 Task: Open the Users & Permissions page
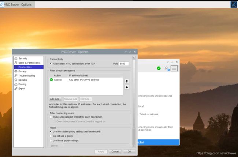29,63
